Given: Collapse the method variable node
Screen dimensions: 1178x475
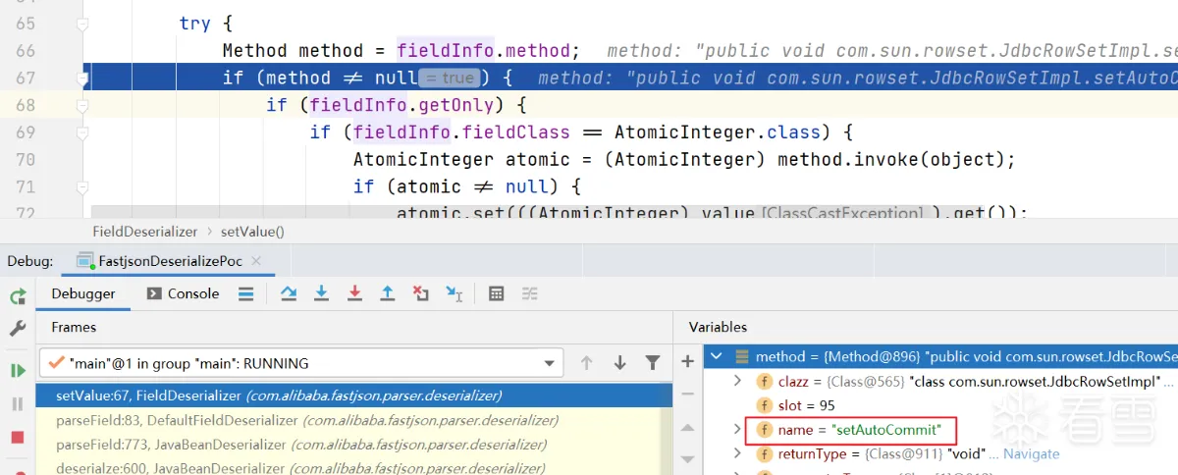Looking at the screenshot, I should click(717, 356).
